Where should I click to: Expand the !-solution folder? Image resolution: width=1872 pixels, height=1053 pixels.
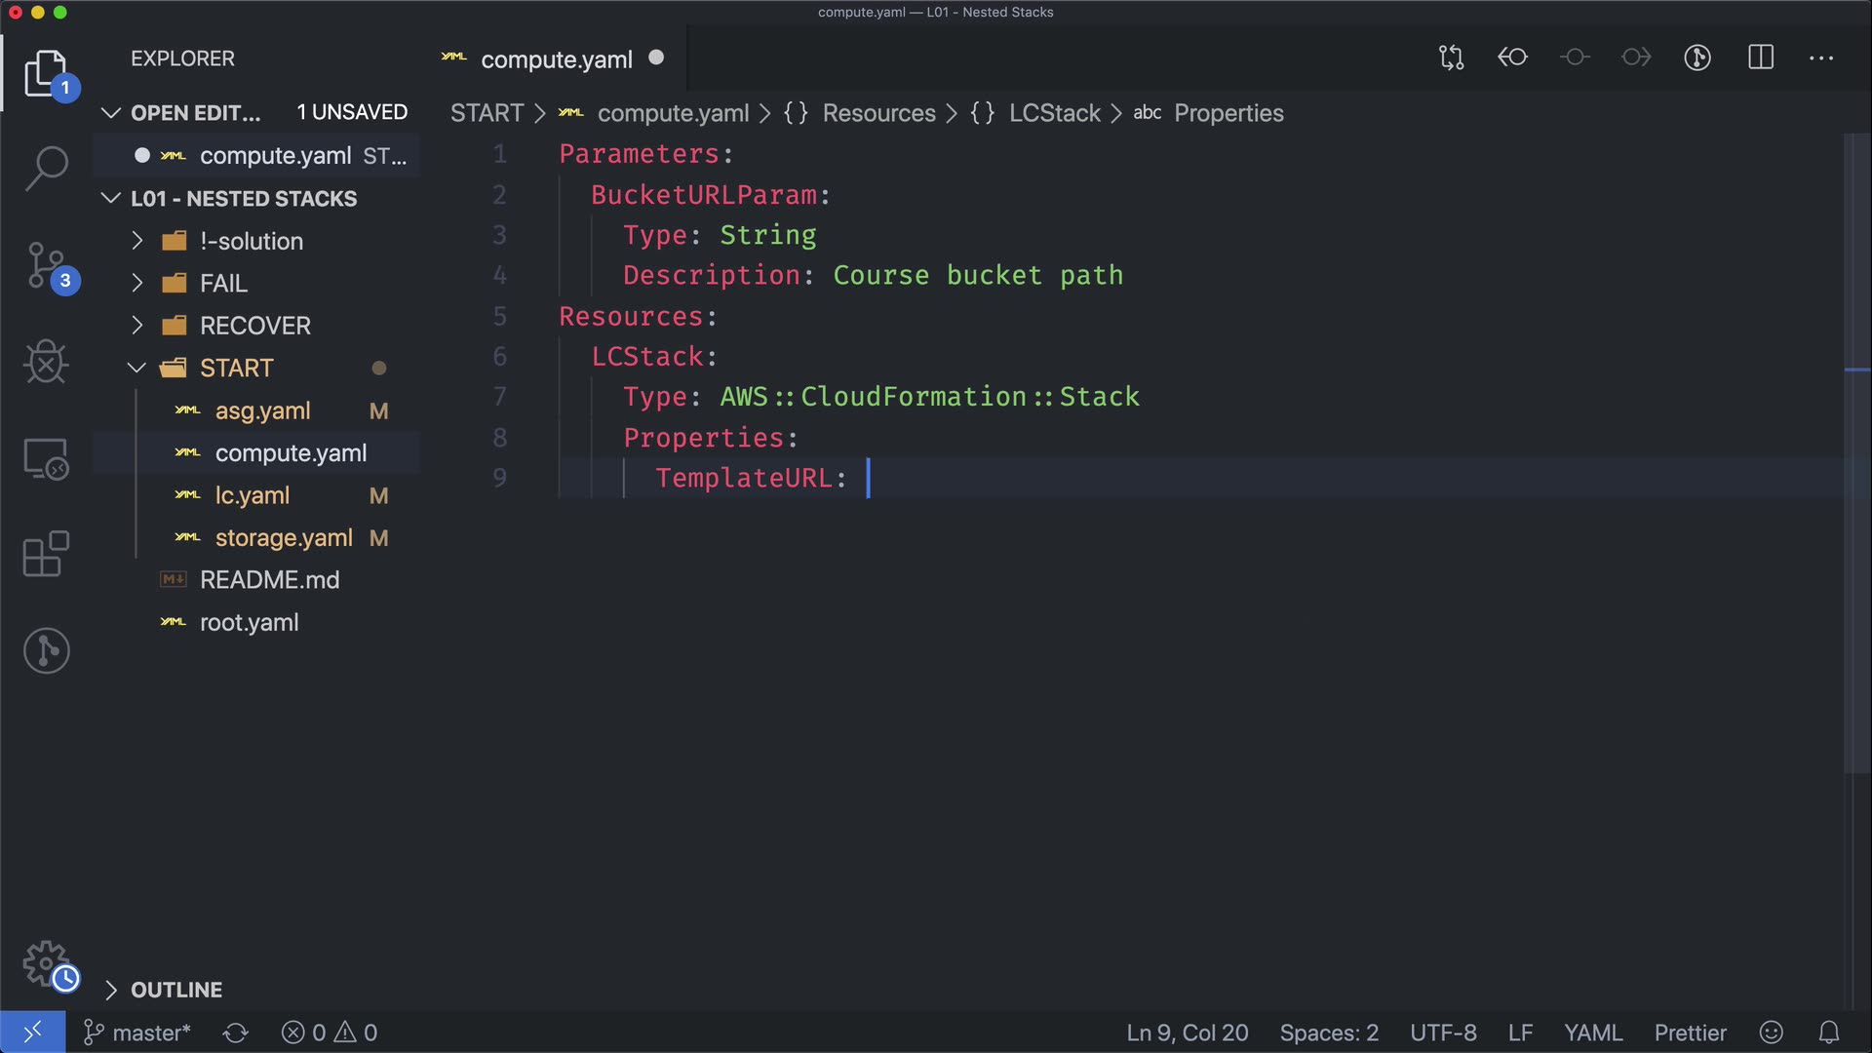[x=252, y=241]
